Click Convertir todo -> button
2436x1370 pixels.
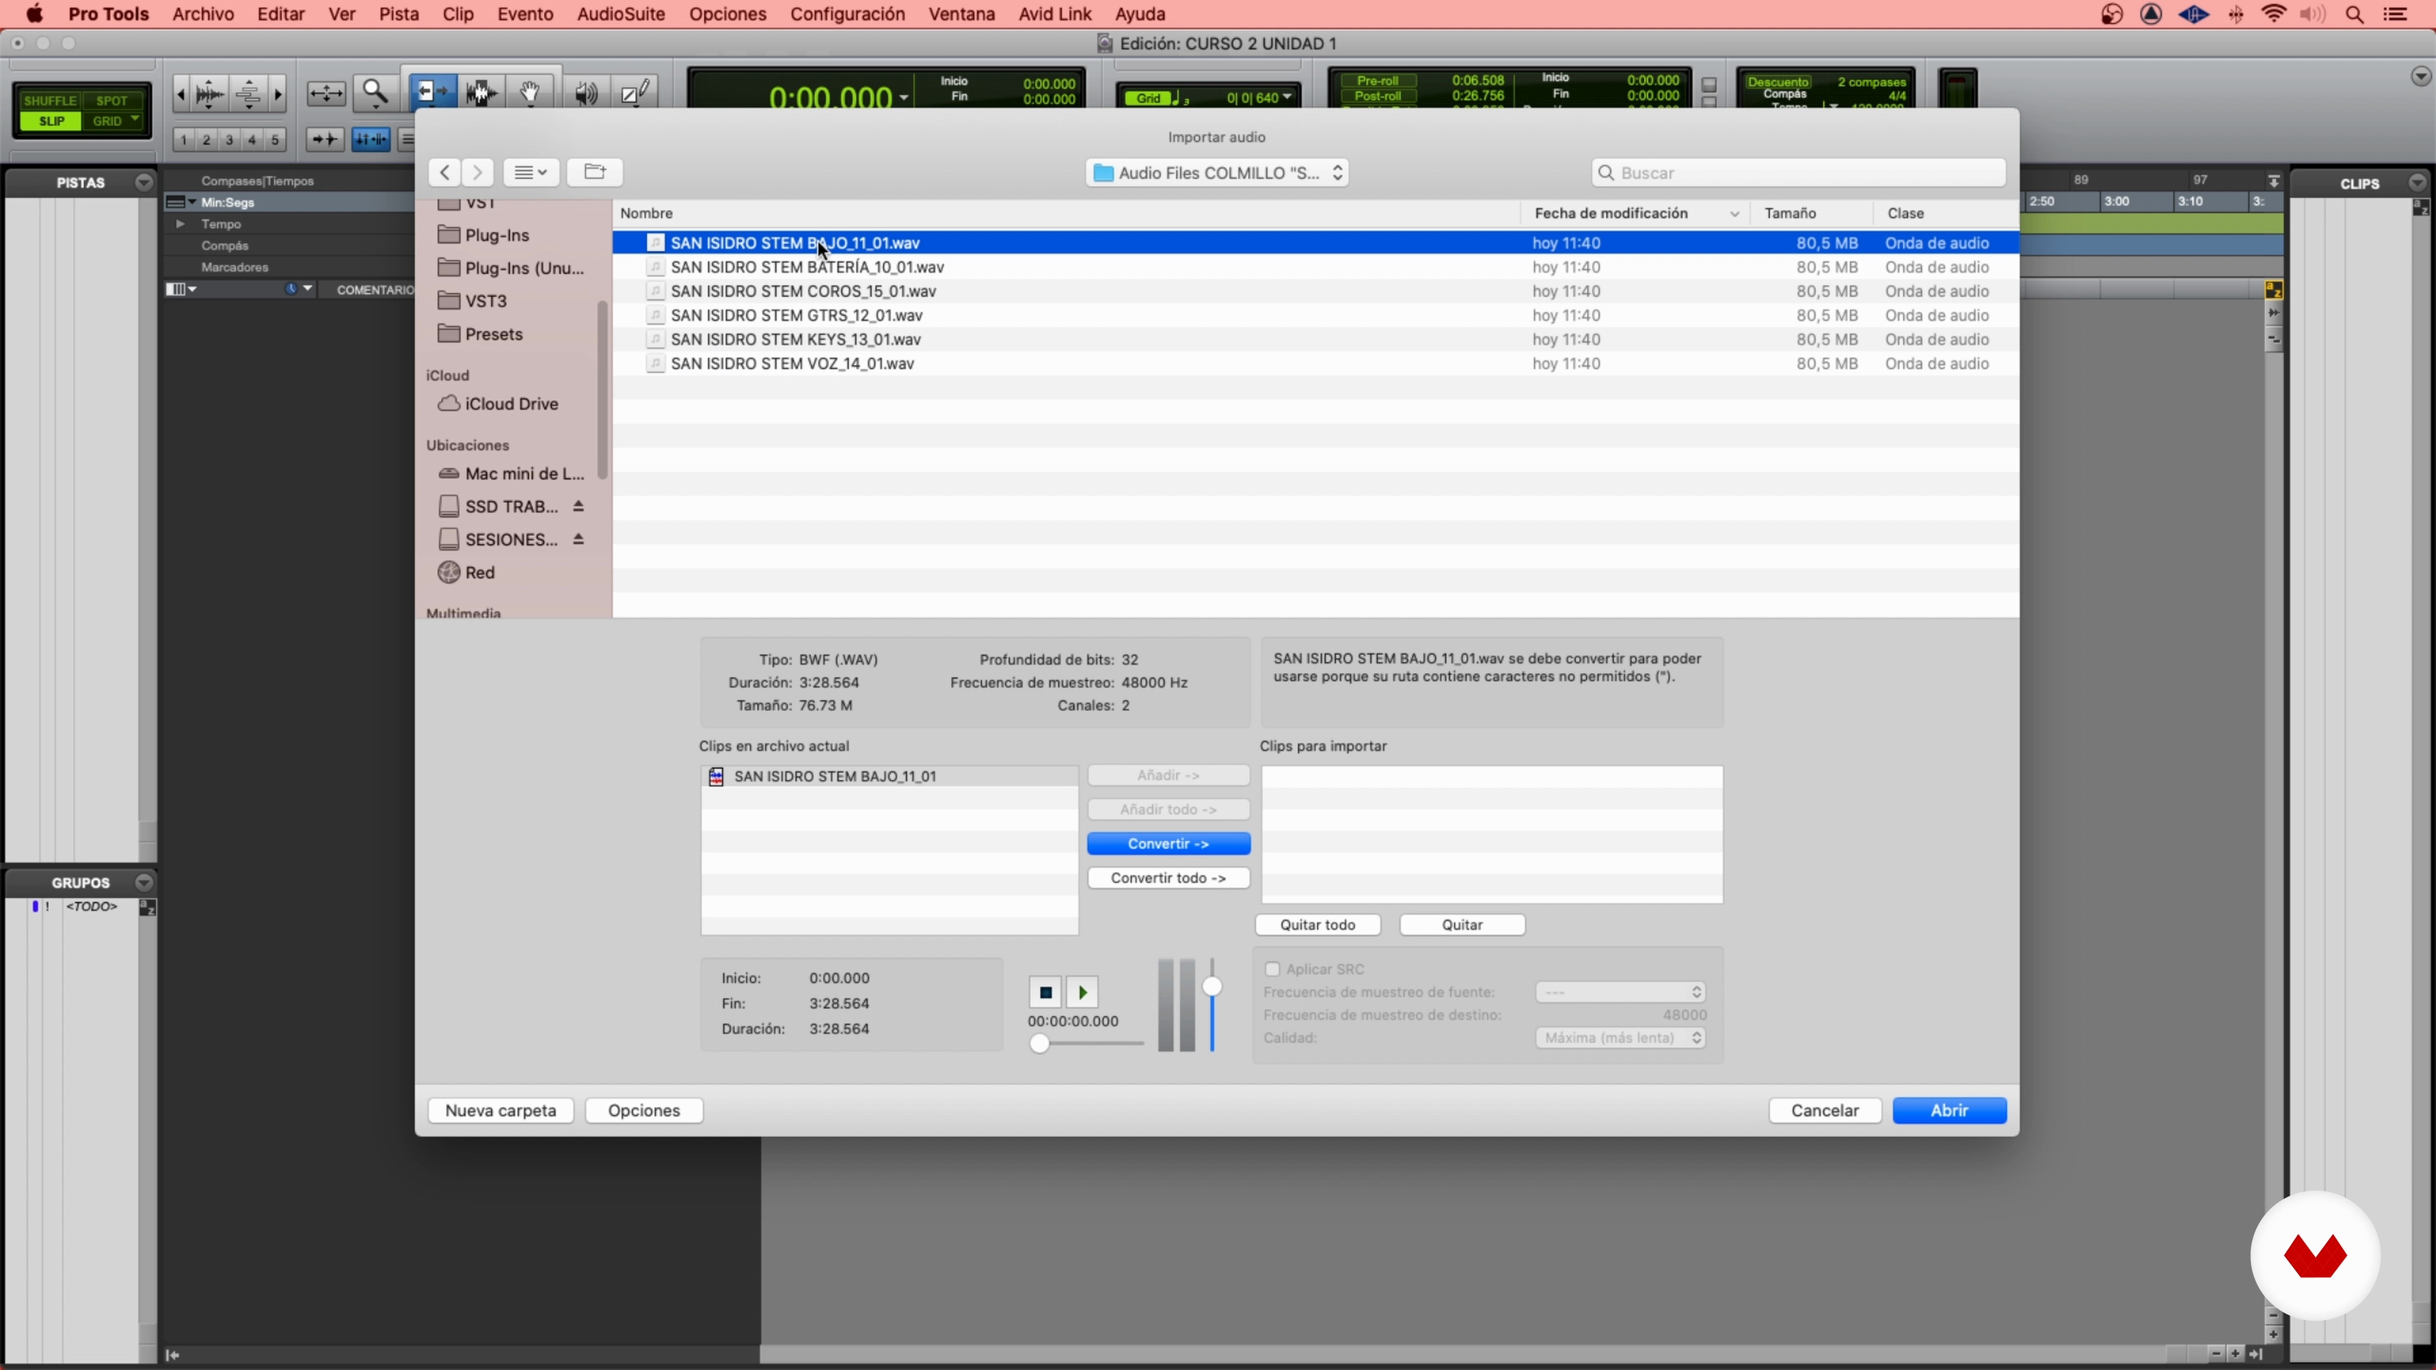coord(1169,877)
